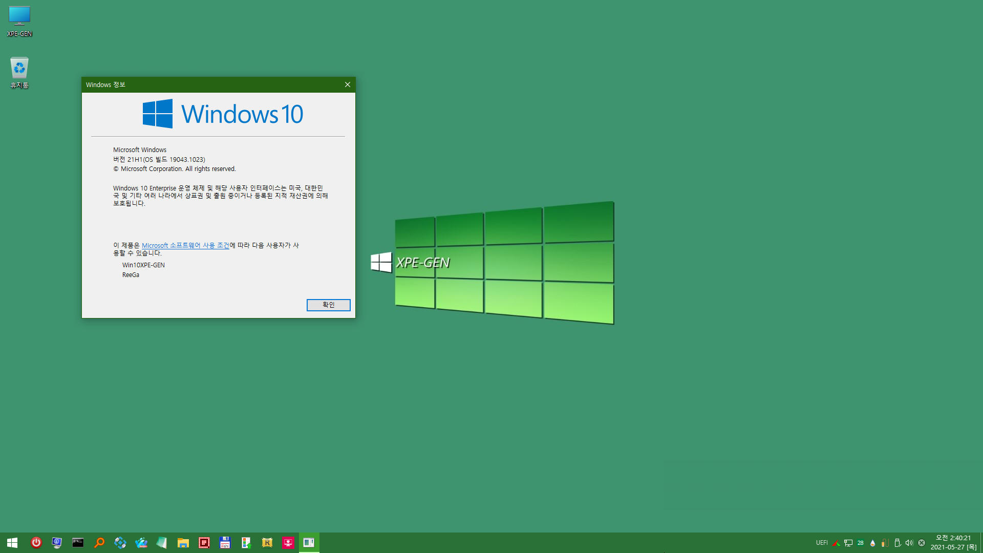The width and height of the screenshot is (983, 553).
Task: Open the water drop tray icon
Action: pos(873,543)
